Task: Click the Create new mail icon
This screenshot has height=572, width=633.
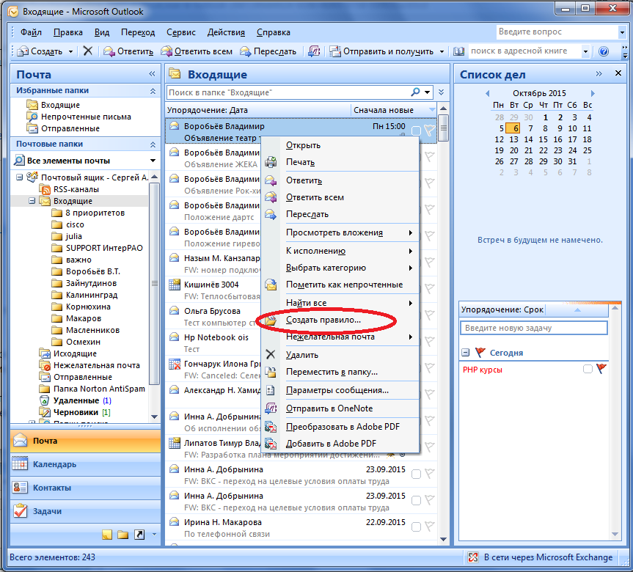Action: point(23,51)
